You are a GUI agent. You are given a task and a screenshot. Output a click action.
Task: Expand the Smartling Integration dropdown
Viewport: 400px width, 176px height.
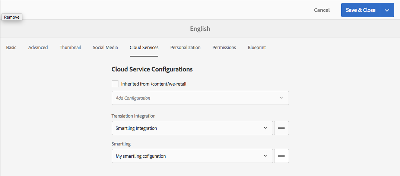192,128
